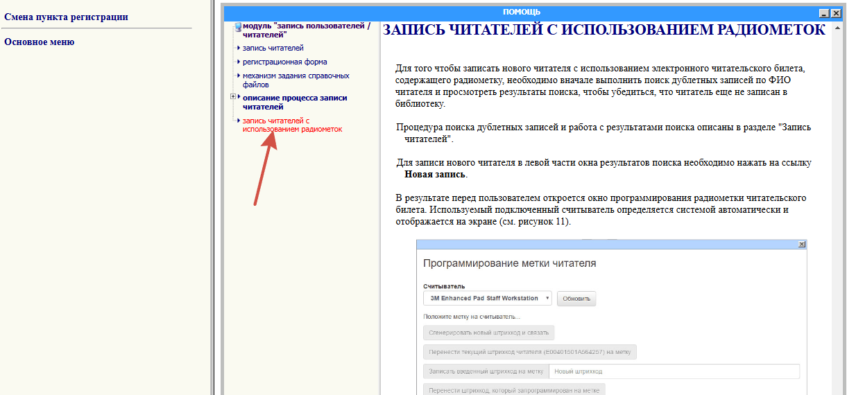Click 'Сгенерировать новый штрихкод и связать'
Viewport: 847px width, 395px height.
(x=488, y=333)
